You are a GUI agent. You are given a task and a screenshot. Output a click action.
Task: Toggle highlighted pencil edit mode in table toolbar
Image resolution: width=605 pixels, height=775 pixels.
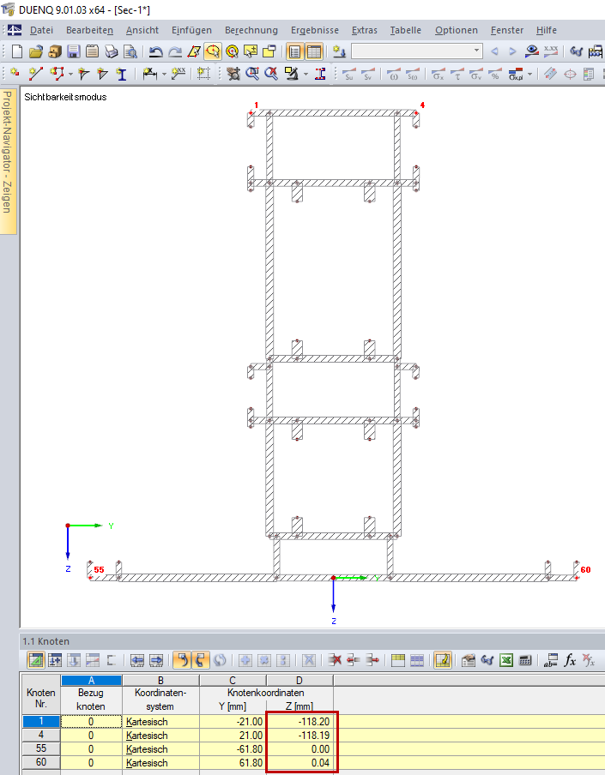pos(442,660)
